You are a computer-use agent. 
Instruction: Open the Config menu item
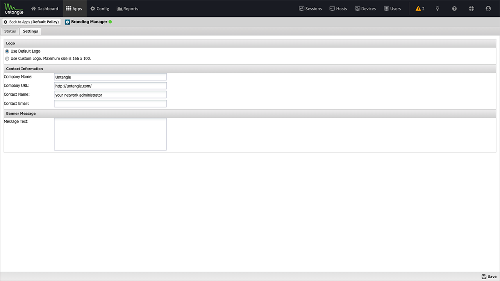click(x=100, y=9)
